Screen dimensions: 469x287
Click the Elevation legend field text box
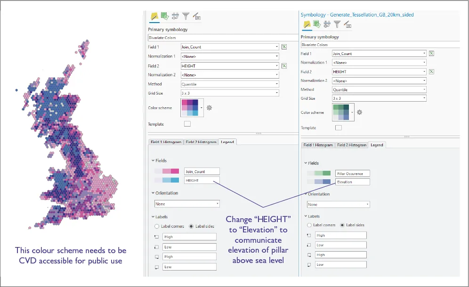[352, 182]
